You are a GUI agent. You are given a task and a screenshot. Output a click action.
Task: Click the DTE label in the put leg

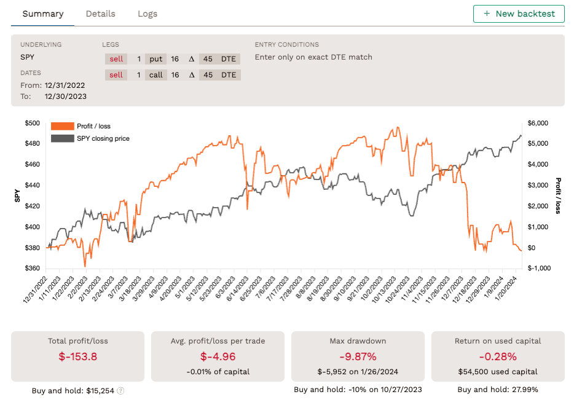(x=229, y=59)
